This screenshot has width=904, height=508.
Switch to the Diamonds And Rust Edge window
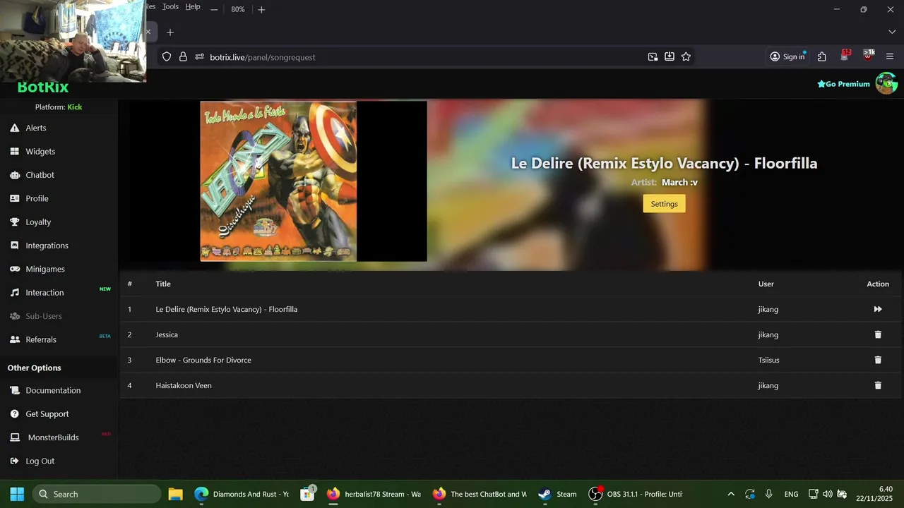242,494
